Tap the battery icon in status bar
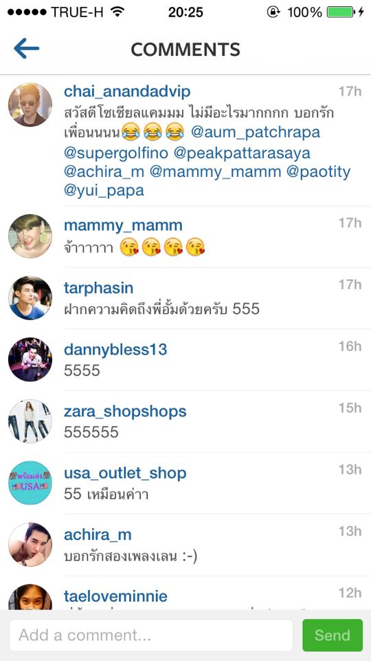Screen dimensions: 371x661 pyautogui.click(x=341, y=12)
